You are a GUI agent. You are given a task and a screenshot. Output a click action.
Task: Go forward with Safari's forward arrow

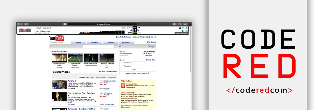21,24
